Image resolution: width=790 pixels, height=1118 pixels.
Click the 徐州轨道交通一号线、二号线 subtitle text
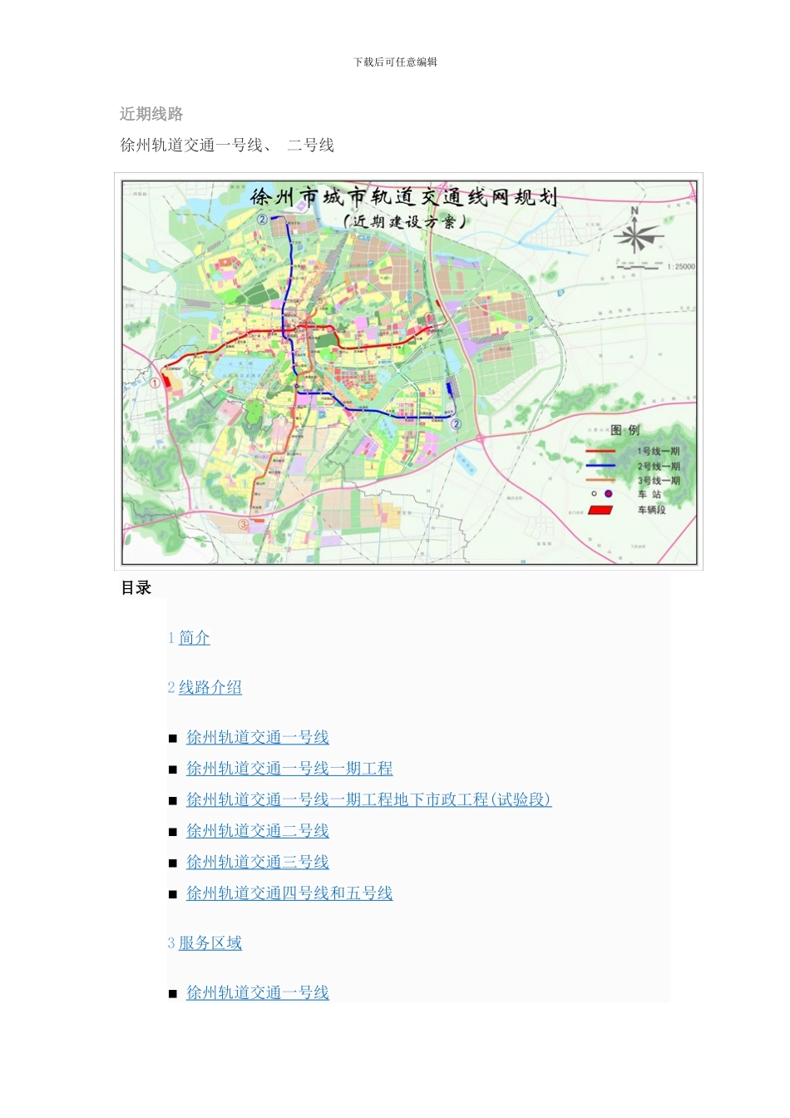(x=227, y=146)
